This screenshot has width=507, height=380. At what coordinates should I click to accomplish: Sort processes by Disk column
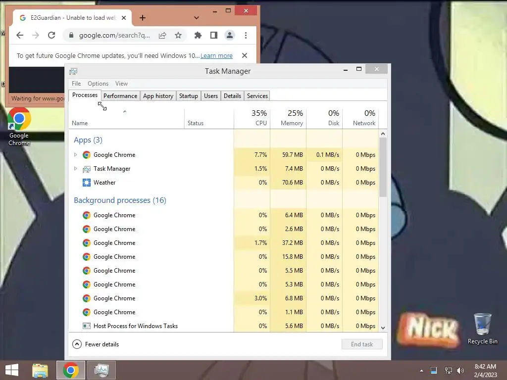tap(324, 119)
